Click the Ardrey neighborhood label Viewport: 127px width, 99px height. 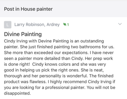[53, 25]
